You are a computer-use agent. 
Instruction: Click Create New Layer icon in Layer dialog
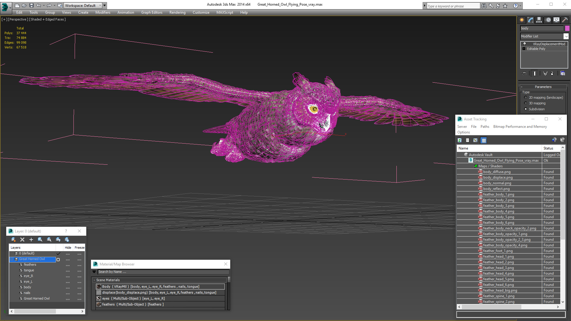[13, 240]
